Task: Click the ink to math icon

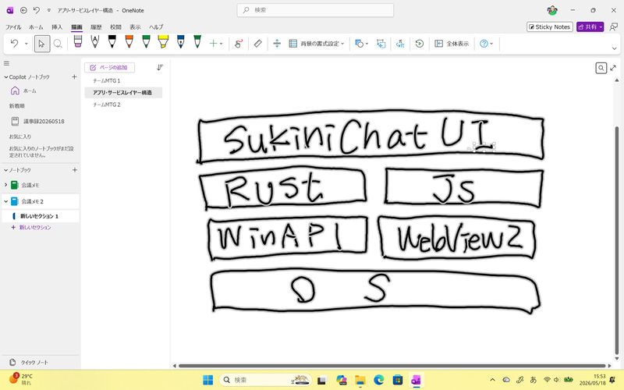Action: [x=400, y=44]
